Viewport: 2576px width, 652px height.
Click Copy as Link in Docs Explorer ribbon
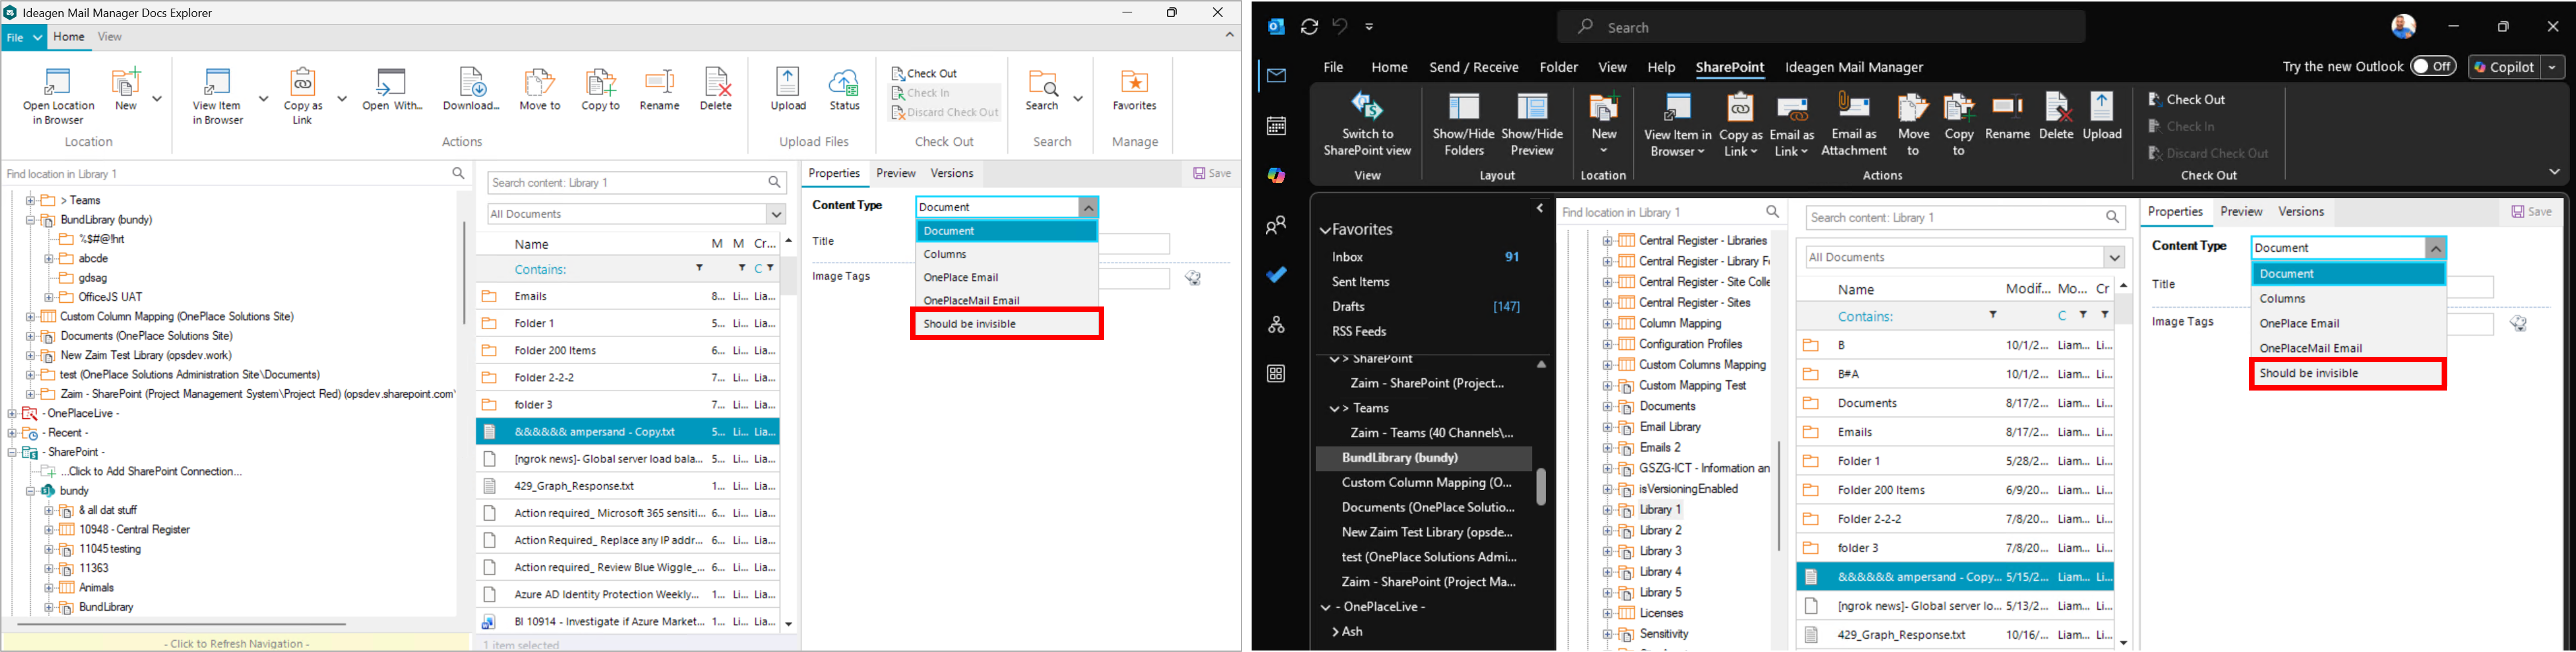tap(303, 97)
